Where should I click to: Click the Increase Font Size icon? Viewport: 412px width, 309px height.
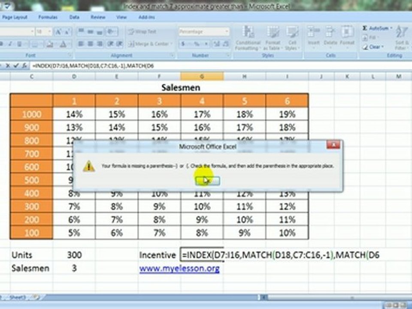coord(58,32)
